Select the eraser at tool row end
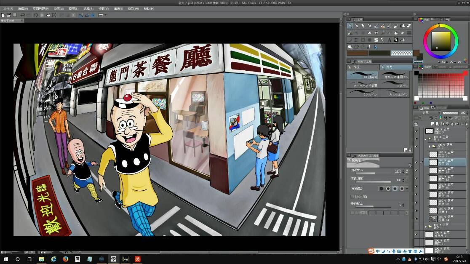The image size is (470, 264). tap(409, 26)
